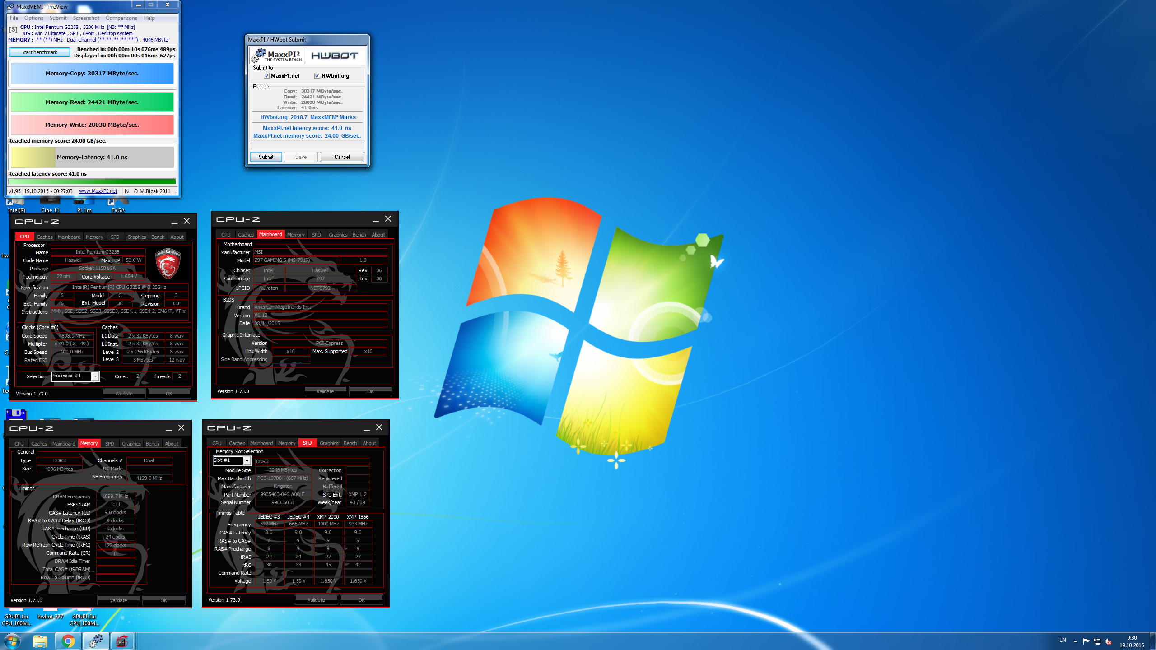Image resolution: width=1156 pixels, height=650 pixels.
Task: Click the DRAM Frequency 1099.7 MHz value
Action: click(116, 496)
